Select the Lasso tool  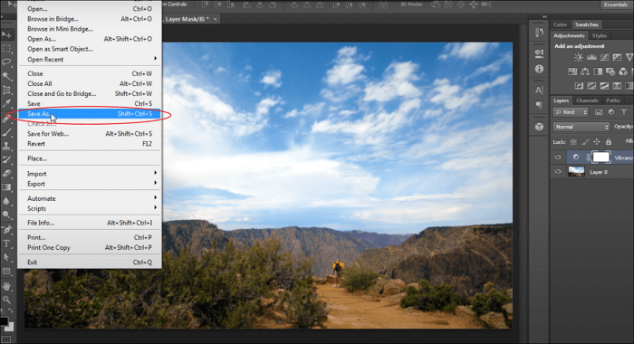6,62
